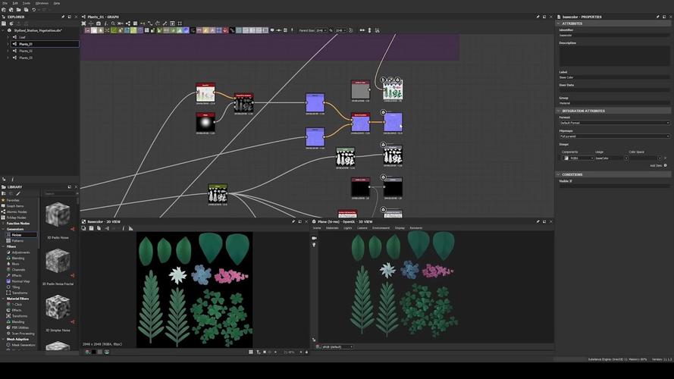The image size is (674, 379).
Task: Collapse the Conditions section in Properties
Action: click(558, 174)
